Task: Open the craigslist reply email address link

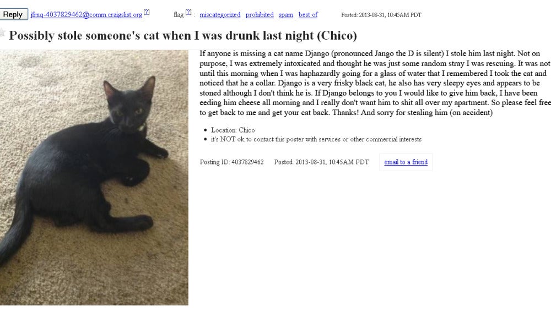Action: (87, 15)
